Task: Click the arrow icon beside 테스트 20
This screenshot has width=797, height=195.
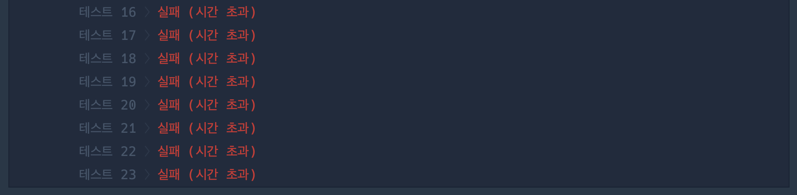Action: (147, 105)
